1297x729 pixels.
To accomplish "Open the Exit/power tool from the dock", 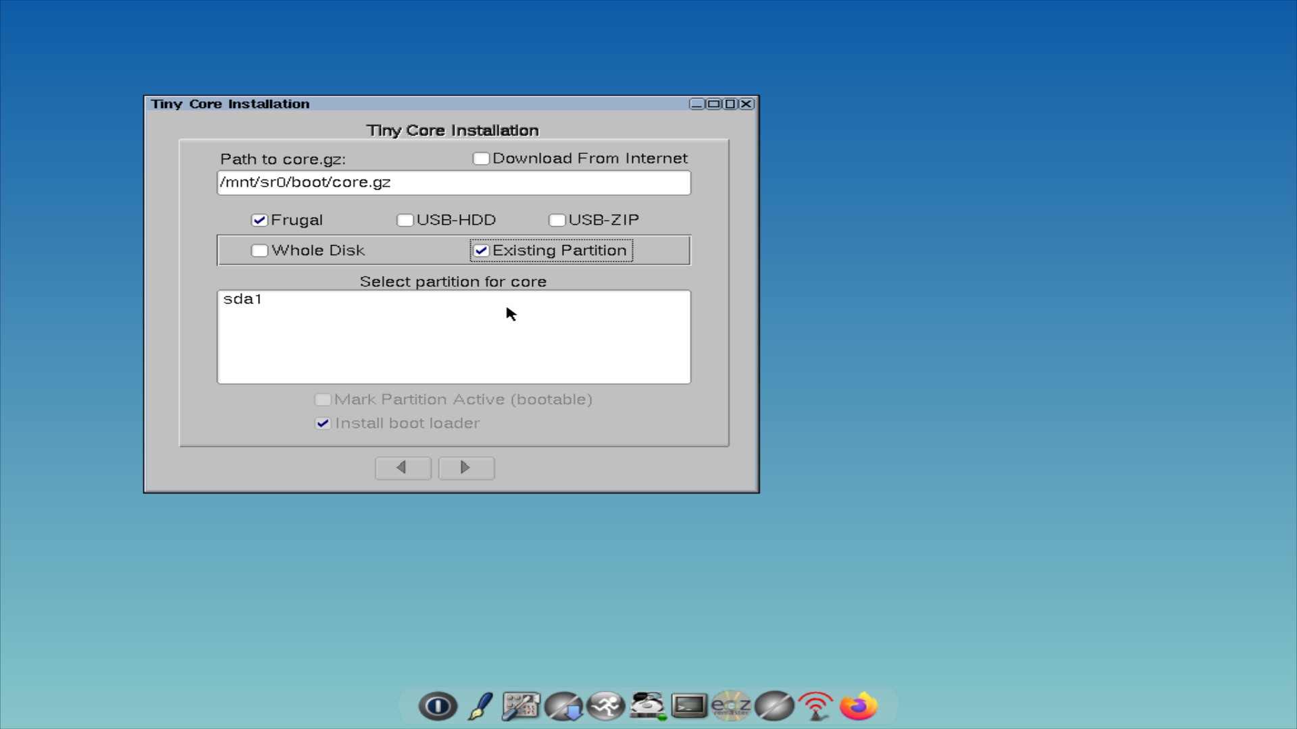I will click(438, 706).
